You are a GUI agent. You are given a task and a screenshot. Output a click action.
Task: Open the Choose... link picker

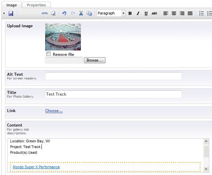click(x=54, y=111)
